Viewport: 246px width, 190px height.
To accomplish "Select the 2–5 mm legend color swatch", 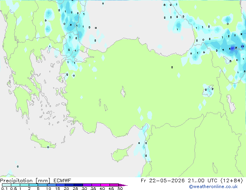I will tap(33, 185).
